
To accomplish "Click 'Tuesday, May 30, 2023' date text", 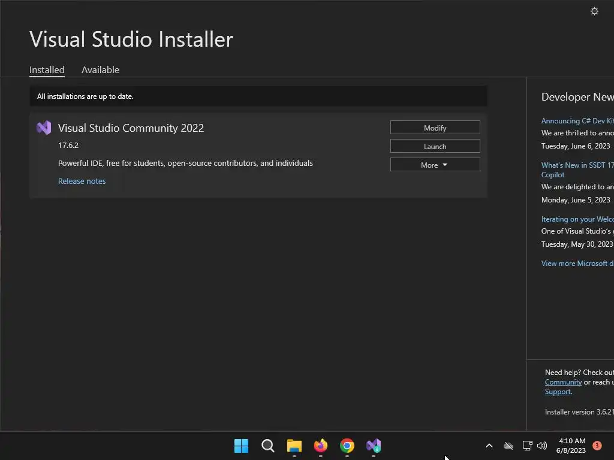I will tap(577, 244).
